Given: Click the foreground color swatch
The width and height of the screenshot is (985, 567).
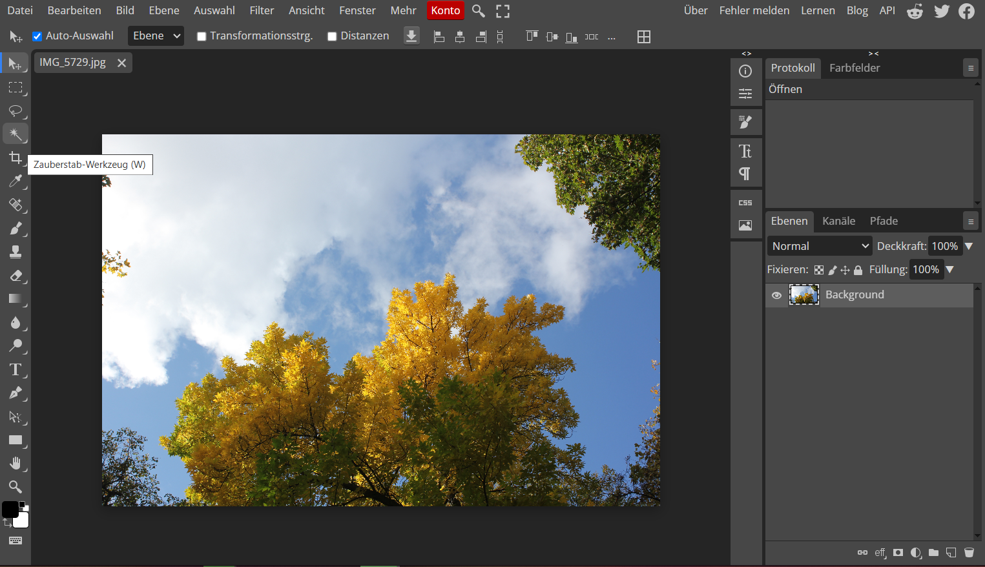Looking at the screenshot, I should pyautogui.click(x=9, y=510).
